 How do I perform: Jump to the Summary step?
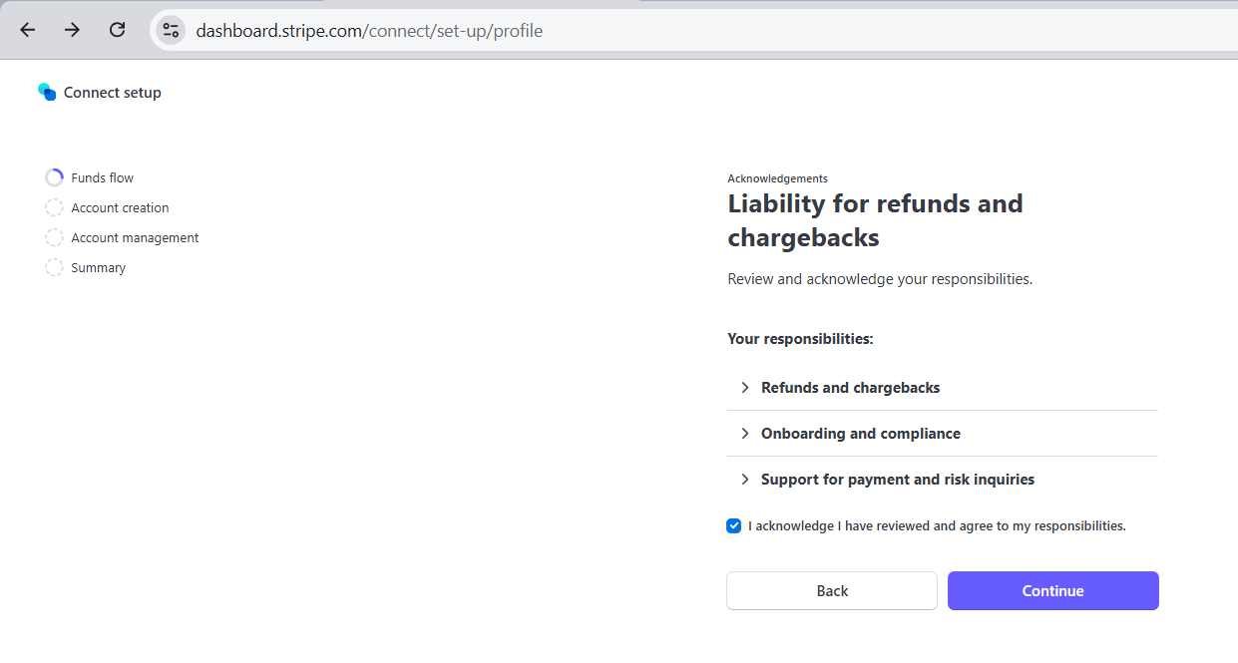pyautogui.click(x=98, y=267)
